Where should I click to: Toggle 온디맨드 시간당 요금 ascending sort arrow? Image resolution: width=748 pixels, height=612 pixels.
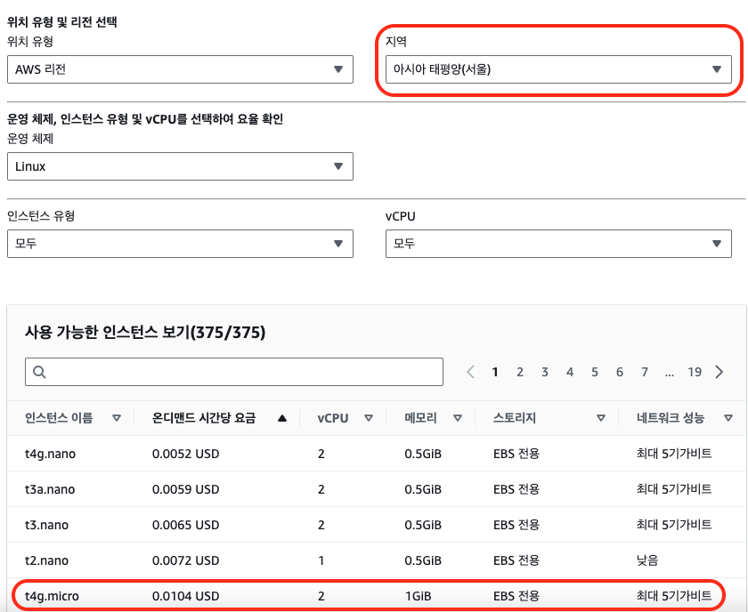[282, 418]
